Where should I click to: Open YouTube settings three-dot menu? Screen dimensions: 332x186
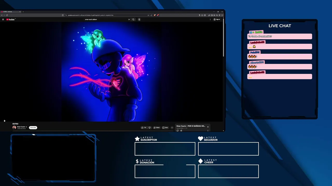pos(210,19)
